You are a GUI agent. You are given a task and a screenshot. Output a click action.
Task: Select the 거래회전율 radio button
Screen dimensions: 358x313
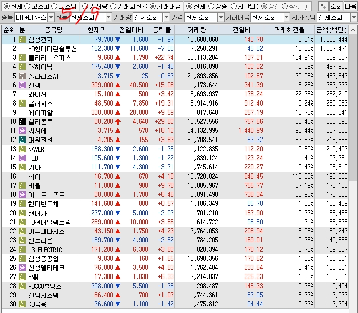point(113,6)
